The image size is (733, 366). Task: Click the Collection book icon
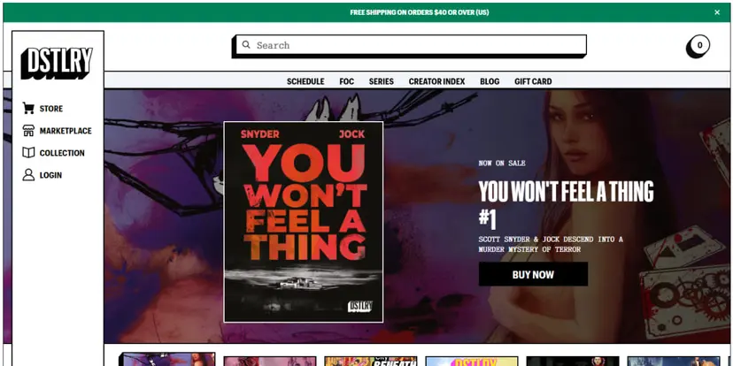tap(28, 153)
